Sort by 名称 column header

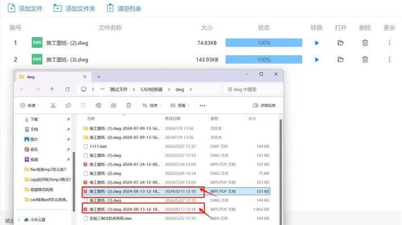click(91, 118)
